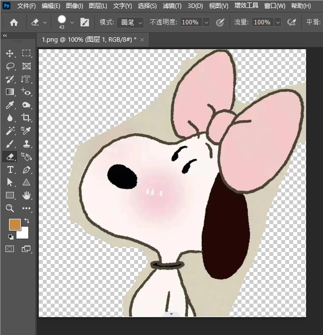Swap foreground and background colors
Image resolution: width=323 pixels, height=335 pixels.
point(27,220)
